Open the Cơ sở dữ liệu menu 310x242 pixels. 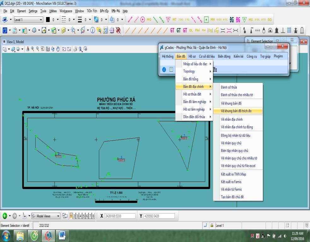pos(207,56)
